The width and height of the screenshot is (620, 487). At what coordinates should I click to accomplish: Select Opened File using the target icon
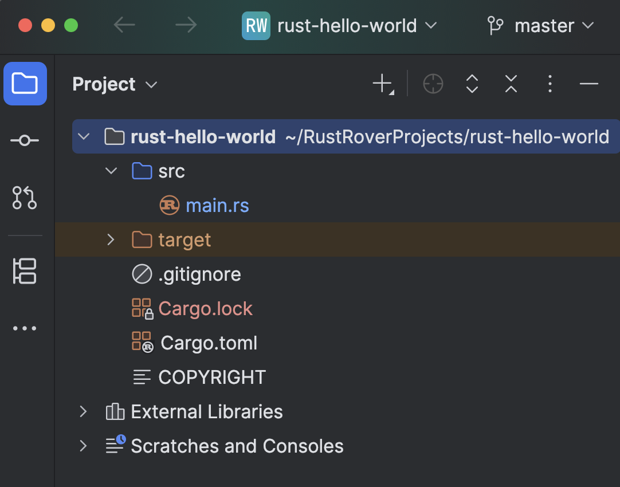[433, 84]
